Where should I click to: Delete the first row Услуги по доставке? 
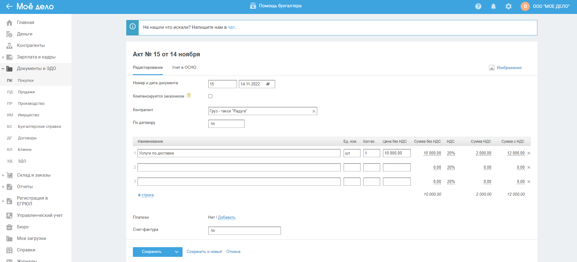coord(529,153)
